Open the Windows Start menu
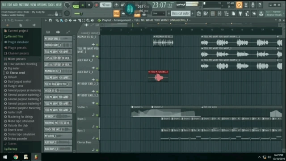The width and height of the screenshot is (286, 161). [x=5, y=157]
